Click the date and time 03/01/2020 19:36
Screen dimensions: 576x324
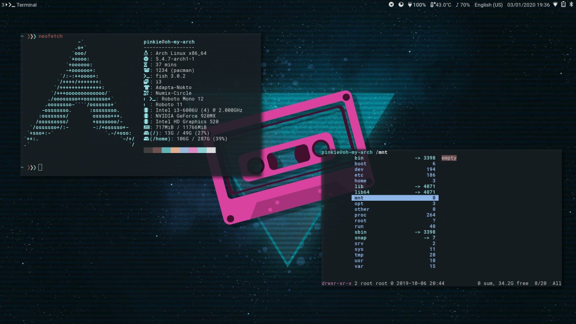tap(528, 5)
